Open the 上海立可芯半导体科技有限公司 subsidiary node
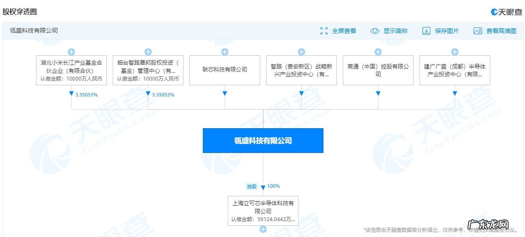This screenshot has height=237, width=525. pos(263,211)
